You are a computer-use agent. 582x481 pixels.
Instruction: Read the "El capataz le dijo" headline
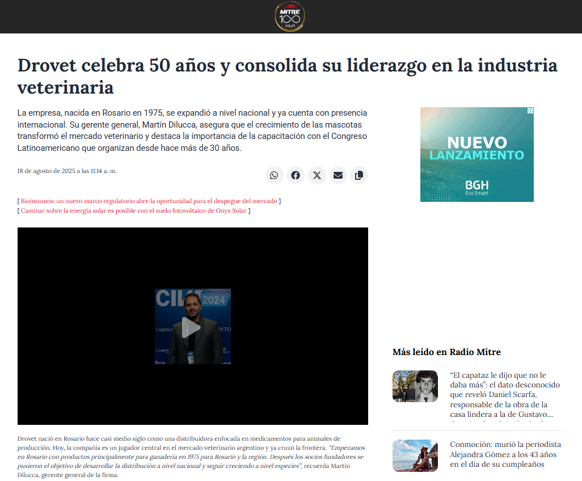coord(504,394)
